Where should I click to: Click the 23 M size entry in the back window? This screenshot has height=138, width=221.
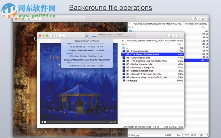pos(205,34)
